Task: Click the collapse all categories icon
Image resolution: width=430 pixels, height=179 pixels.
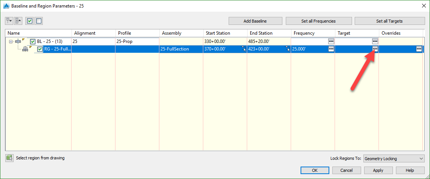Action: click(x=18, y=21)
